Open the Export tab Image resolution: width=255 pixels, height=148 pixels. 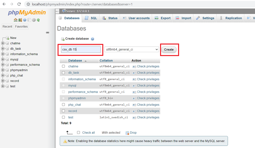point(162,18)
